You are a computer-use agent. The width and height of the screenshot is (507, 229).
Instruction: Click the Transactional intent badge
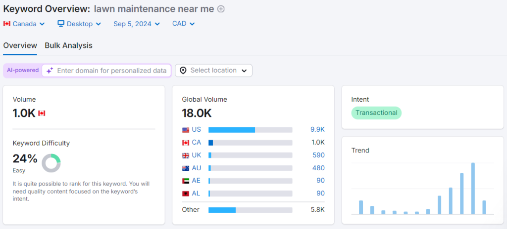pos(376,113)
